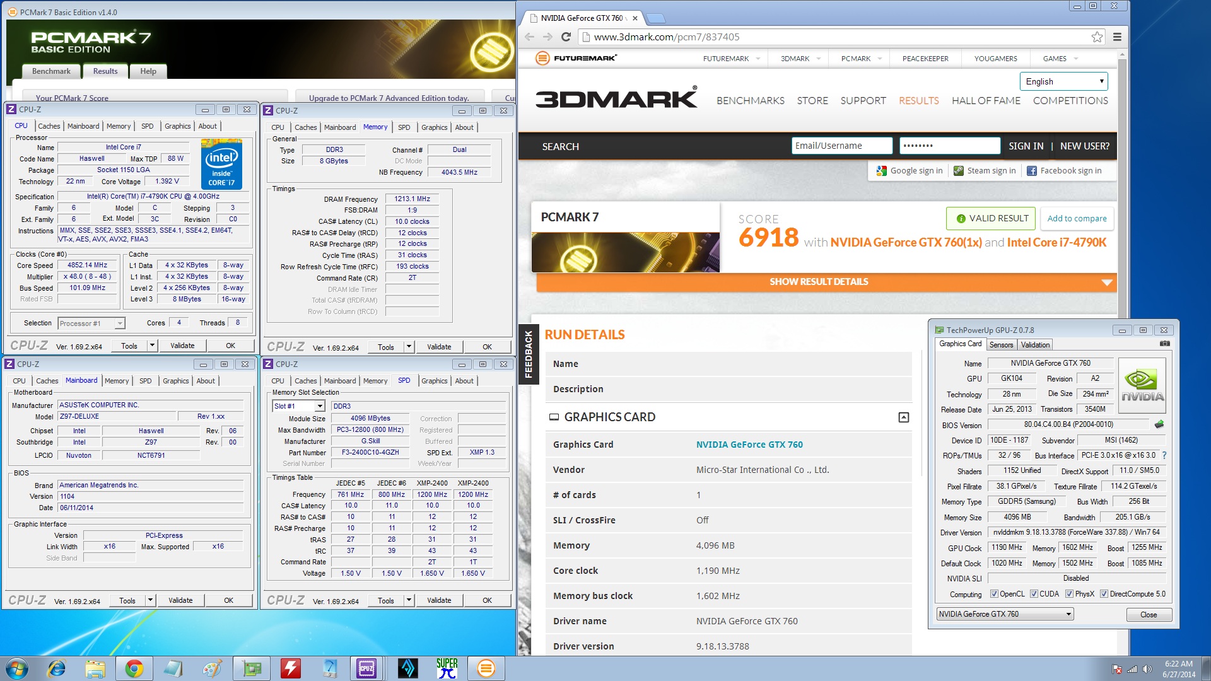Open Internet Explorer from the taskbar
Image resolution: width=1211 pixels, height=681 pixels.
pyautogui.click(x=57, y=668)
